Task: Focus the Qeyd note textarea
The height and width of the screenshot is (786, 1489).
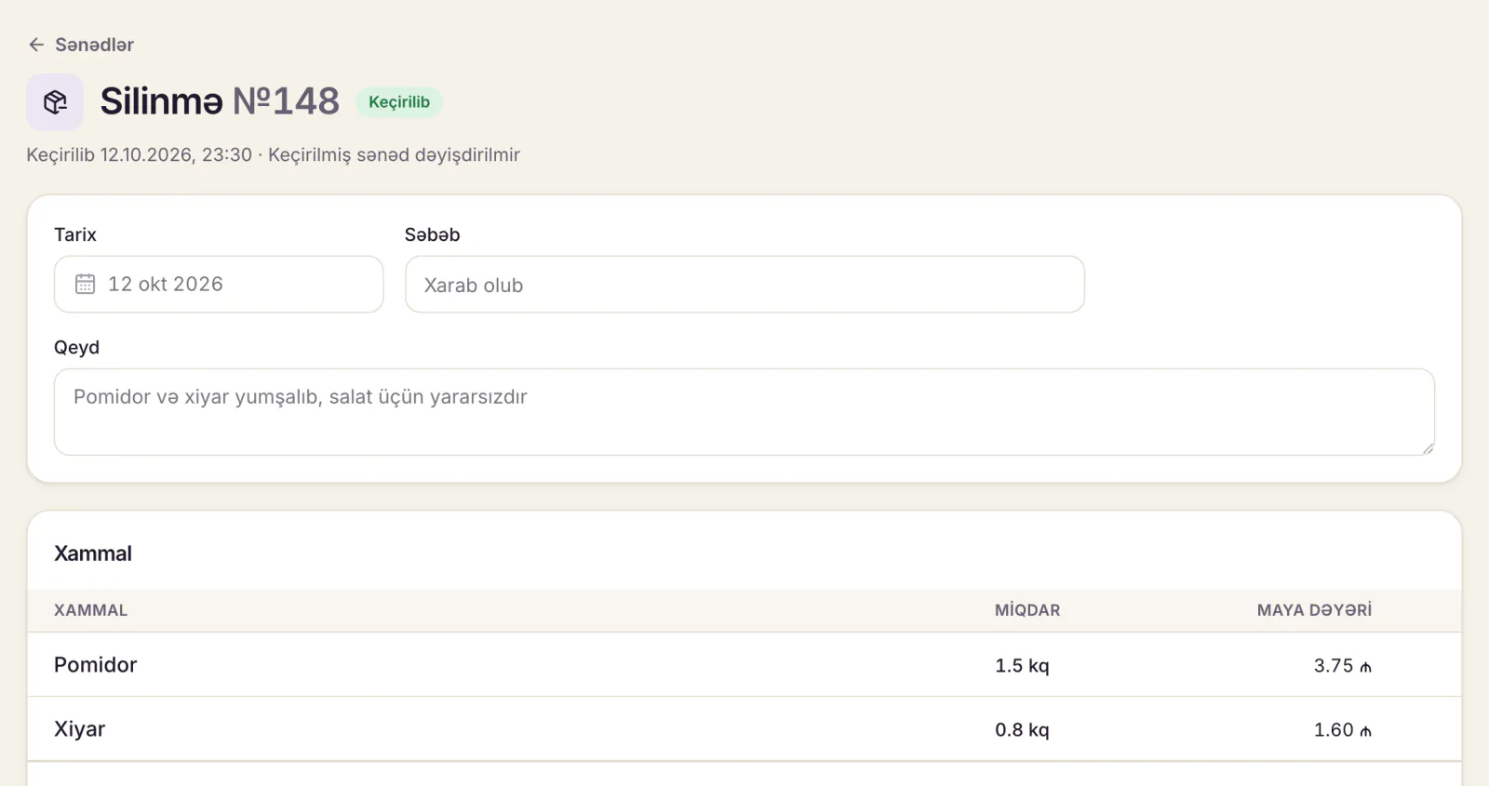Action: point(744,412)
